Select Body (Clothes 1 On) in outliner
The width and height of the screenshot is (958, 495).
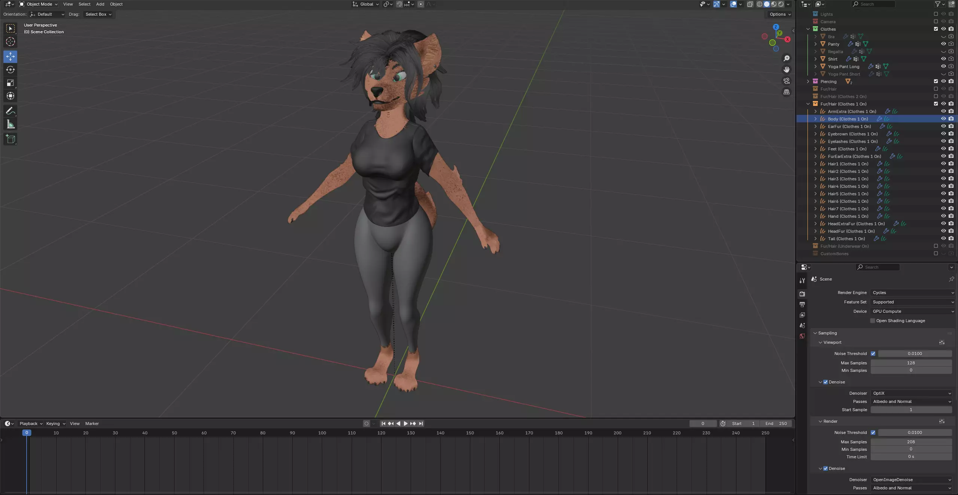click(x=848, y=119)
